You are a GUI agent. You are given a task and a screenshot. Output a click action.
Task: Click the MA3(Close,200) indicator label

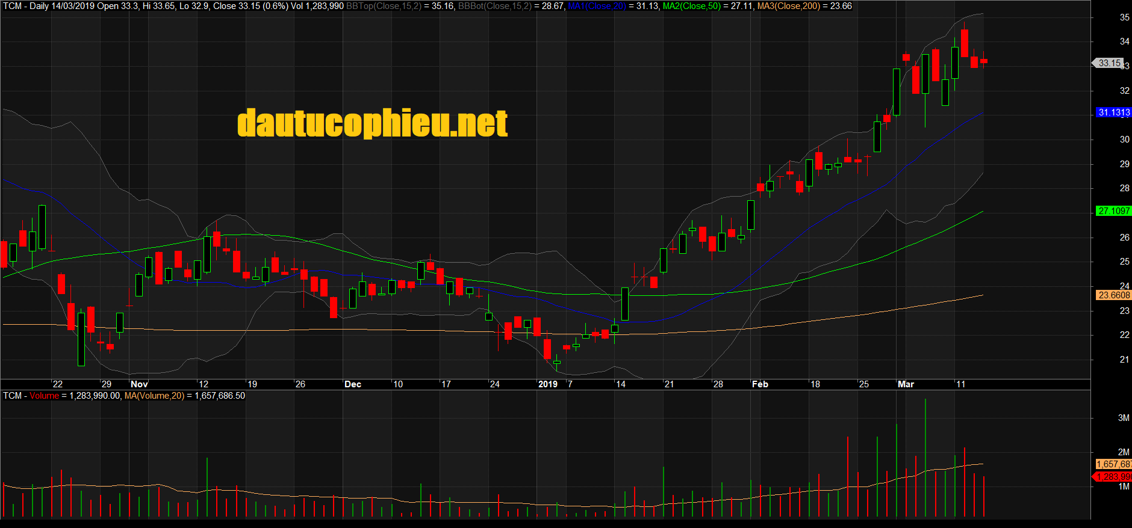[x=789, y=6]
